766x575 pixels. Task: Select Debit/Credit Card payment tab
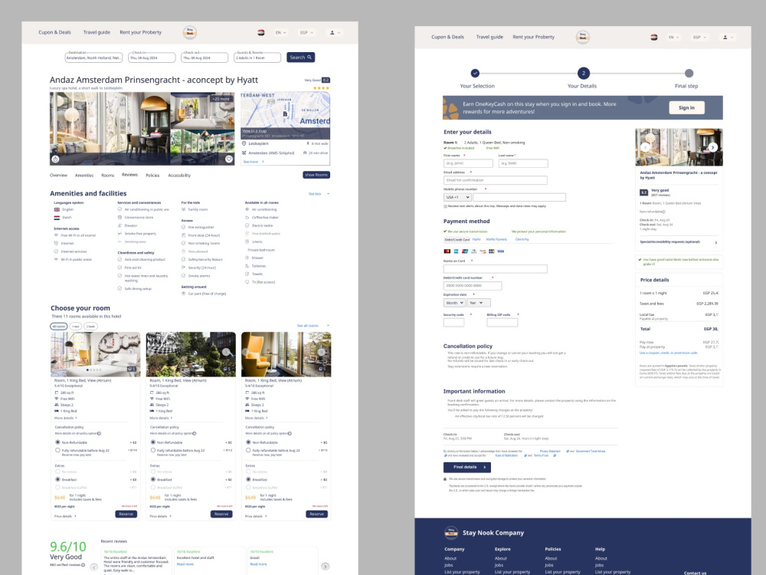point(457,239)
